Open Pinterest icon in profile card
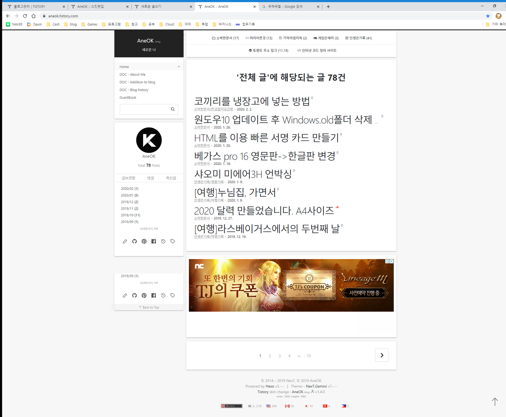This screenshot has height=417, width=506. 144,241
